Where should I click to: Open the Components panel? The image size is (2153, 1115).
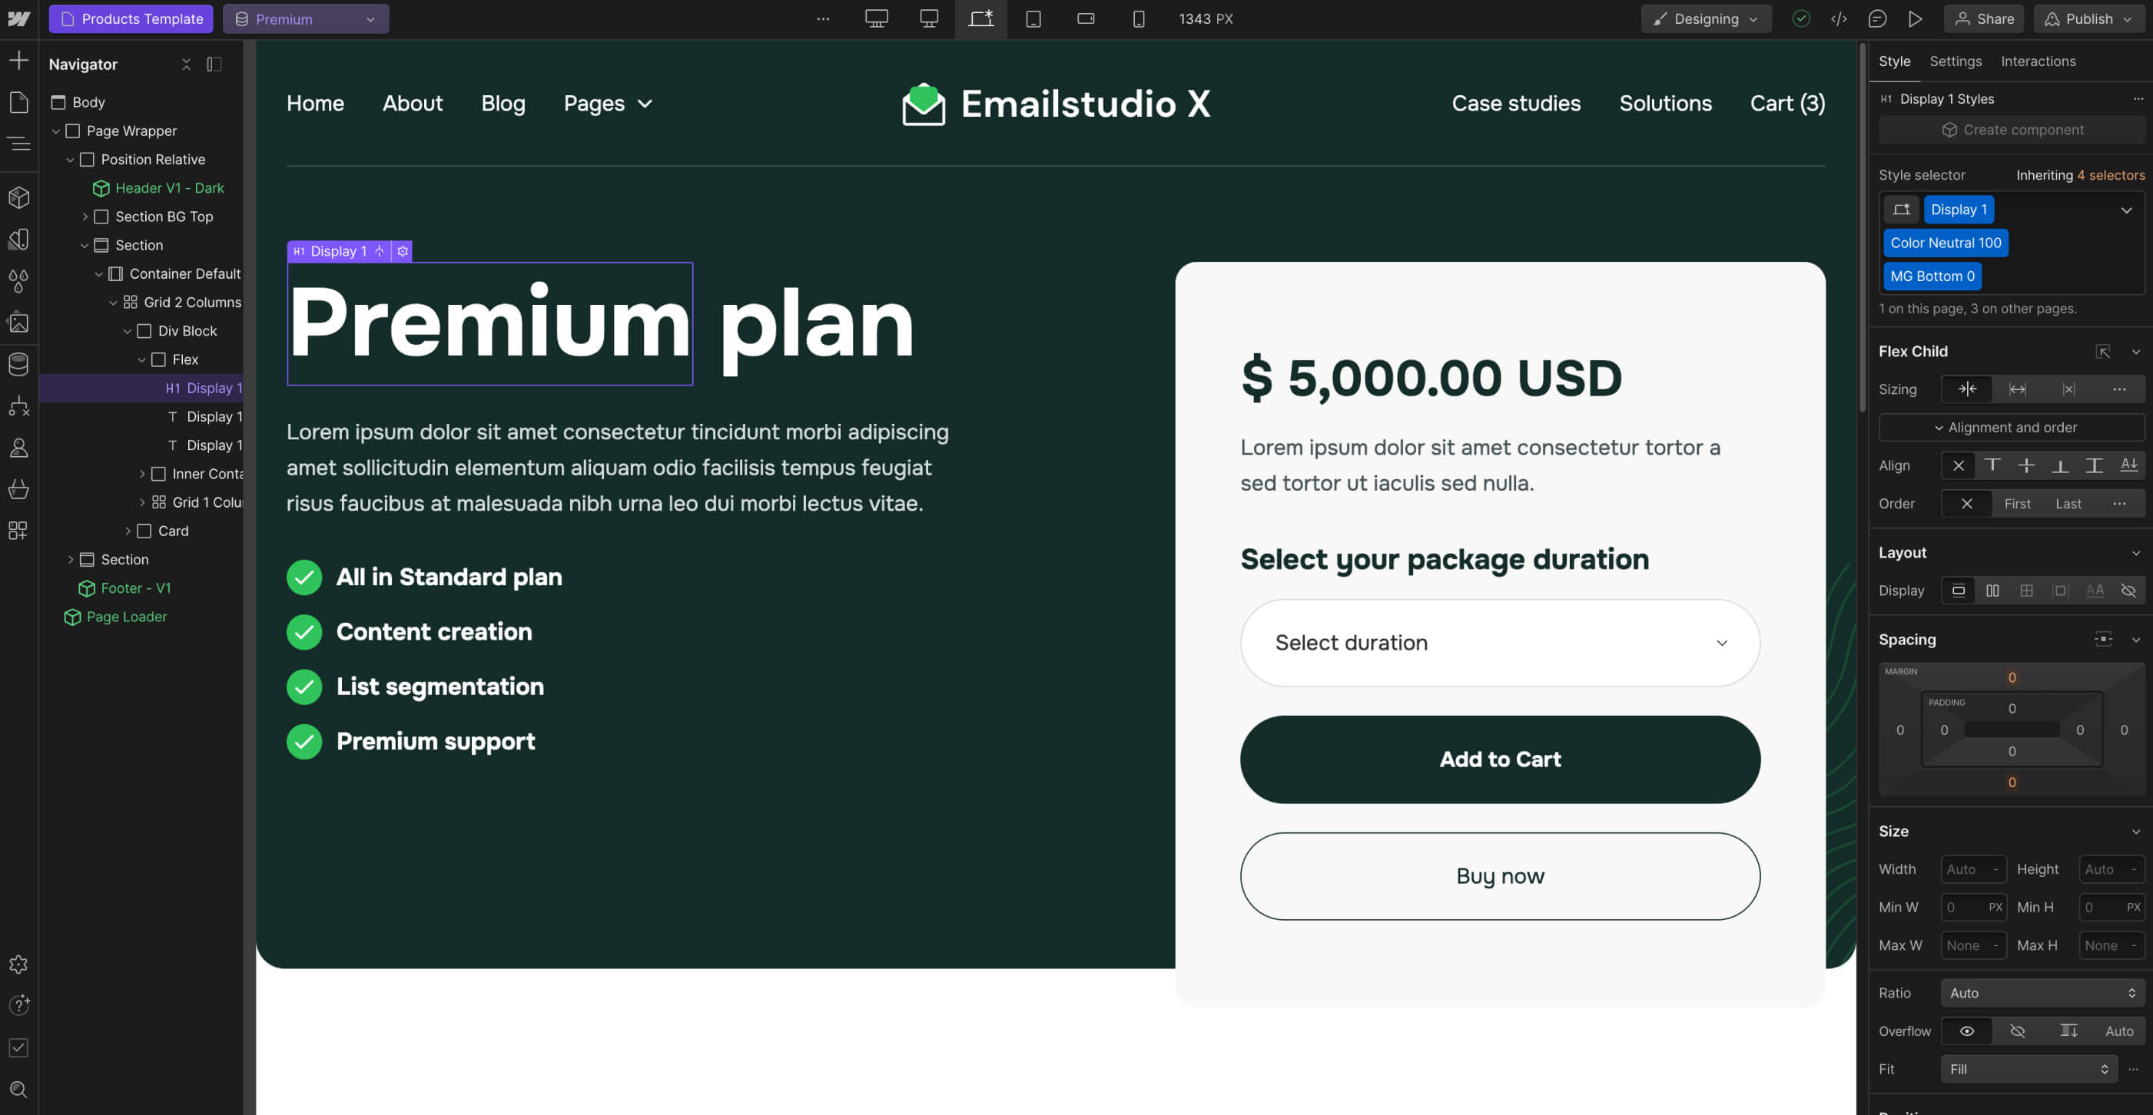coord(18,197)
